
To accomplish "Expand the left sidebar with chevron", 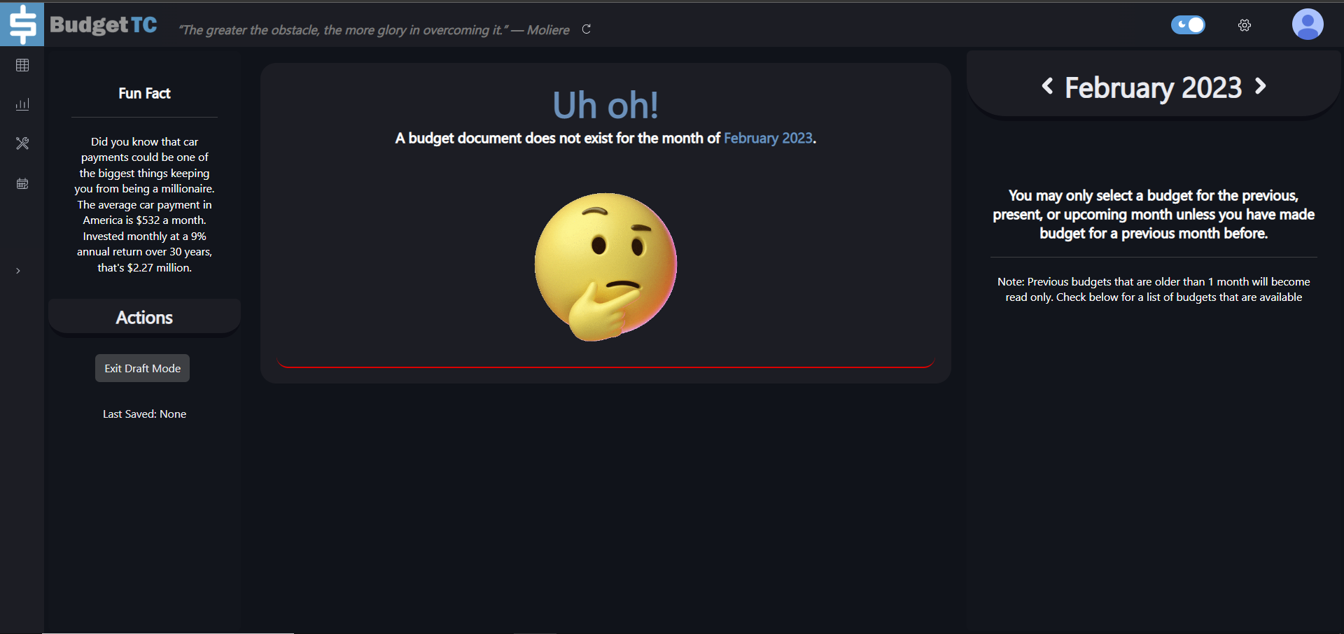I will click(18, 271).
